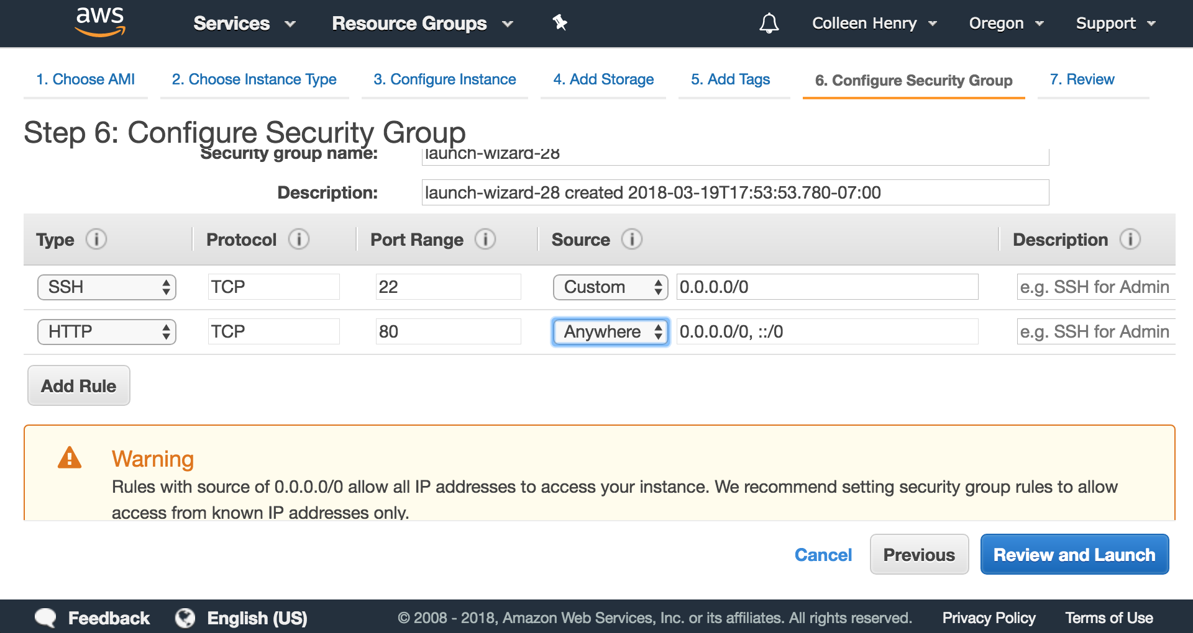Click the SSH rule description field

point(1095,287)
